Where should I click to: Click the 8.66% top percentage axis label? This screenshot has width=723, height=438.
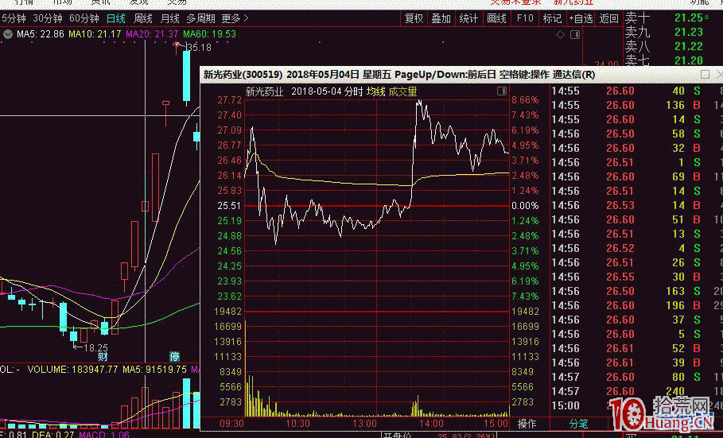tap(525, 100)
